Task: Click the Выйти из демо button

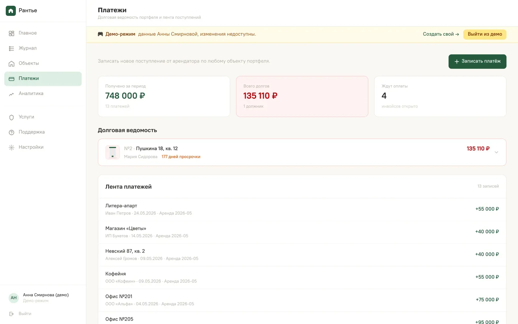Action: click(485, 34)
